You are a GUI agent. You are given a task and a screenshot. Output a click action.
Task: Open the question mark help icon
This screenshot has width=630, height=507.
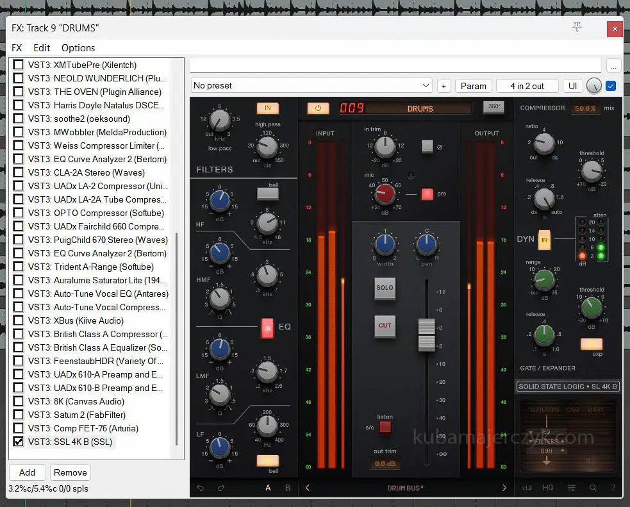613,488
